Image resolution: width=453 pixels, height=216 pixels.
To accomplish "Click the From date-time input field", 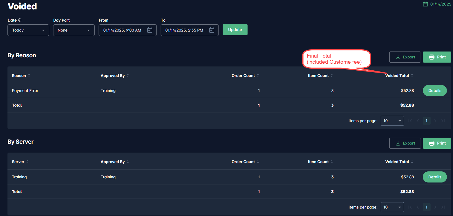I will pos(122,30).
